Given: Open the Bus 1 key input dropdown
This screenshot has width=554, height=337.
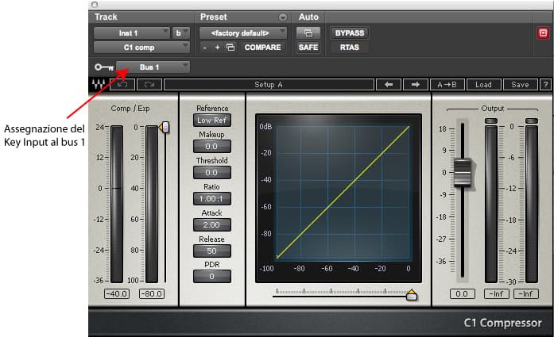Looking at the screenshot, I should pyautogui.click(x=153, y=67).
